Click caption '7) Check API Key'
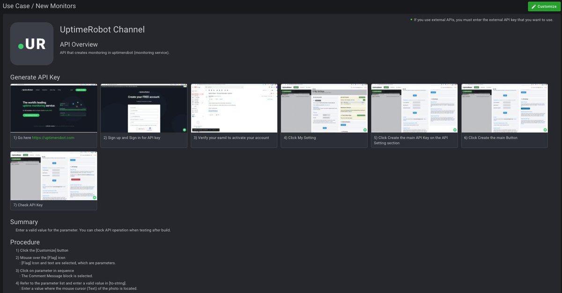Screen dimensions: 562x293 click(x=28, y=205)
